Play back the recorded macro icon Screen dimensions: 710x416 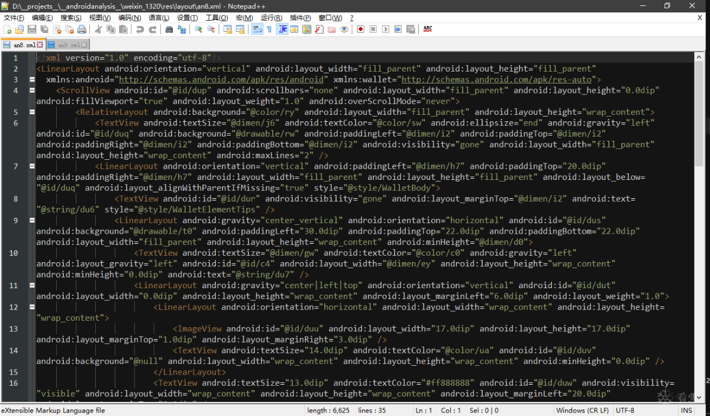click(x=385, y=29)
